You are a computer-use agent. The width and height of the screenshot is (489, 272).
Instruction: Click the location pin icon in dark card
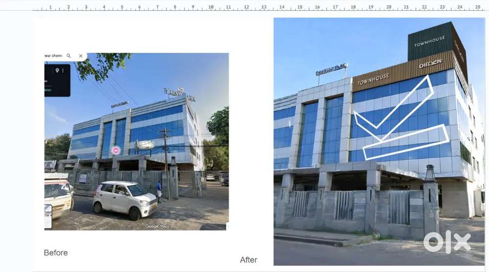point(57,71)
